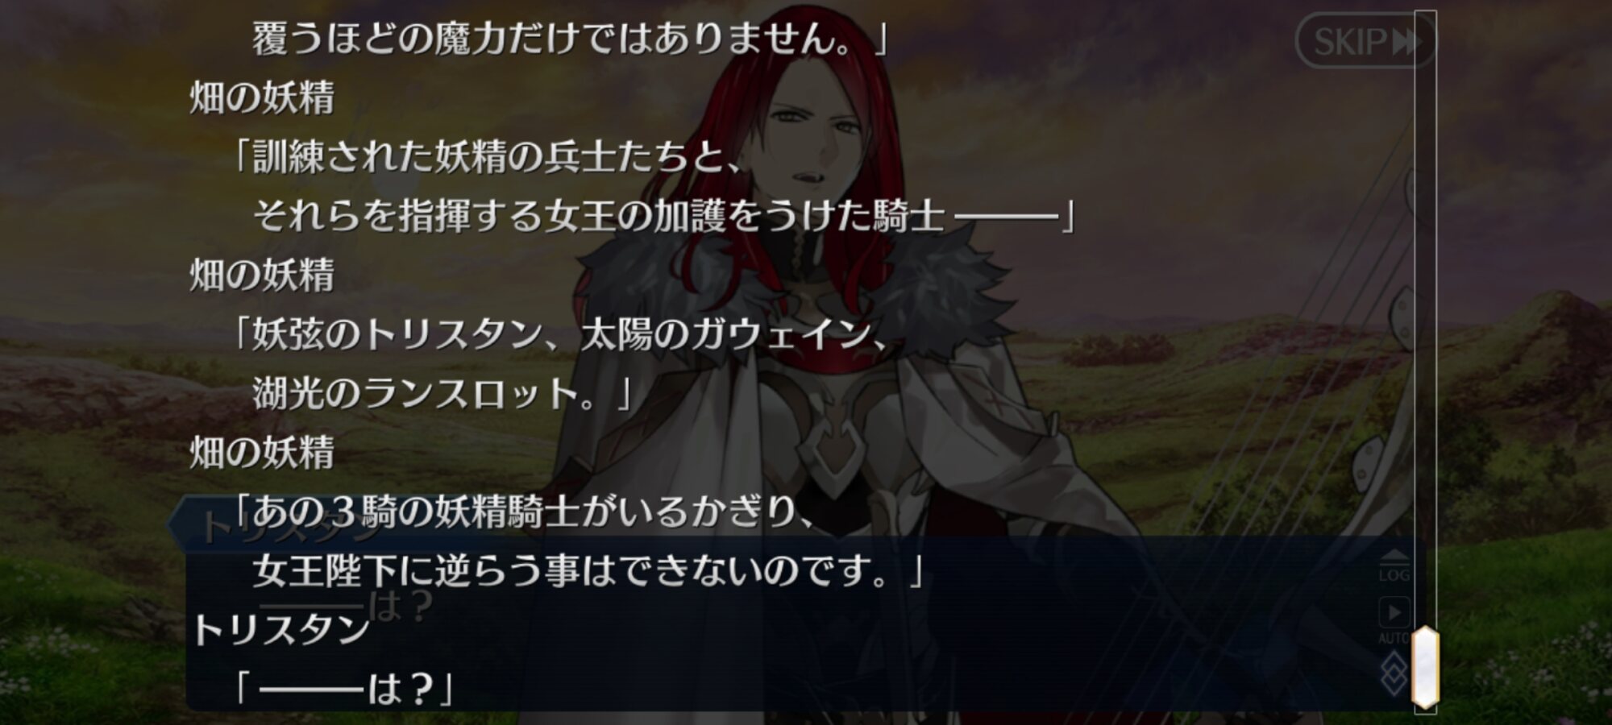Click the トリスタン speaker name in the log
The width and height of the screenshot is (1612, 725).
[280, 630]
